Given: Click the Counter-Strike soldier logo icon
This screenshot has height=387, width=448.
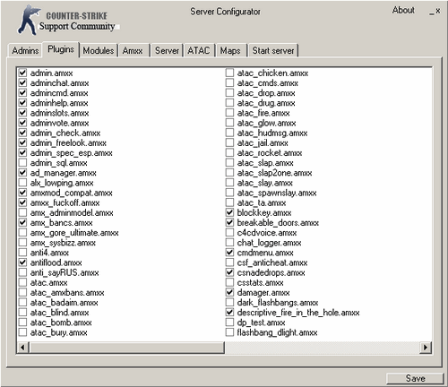Looking at the screenshot, I should (x=29, y=20).
